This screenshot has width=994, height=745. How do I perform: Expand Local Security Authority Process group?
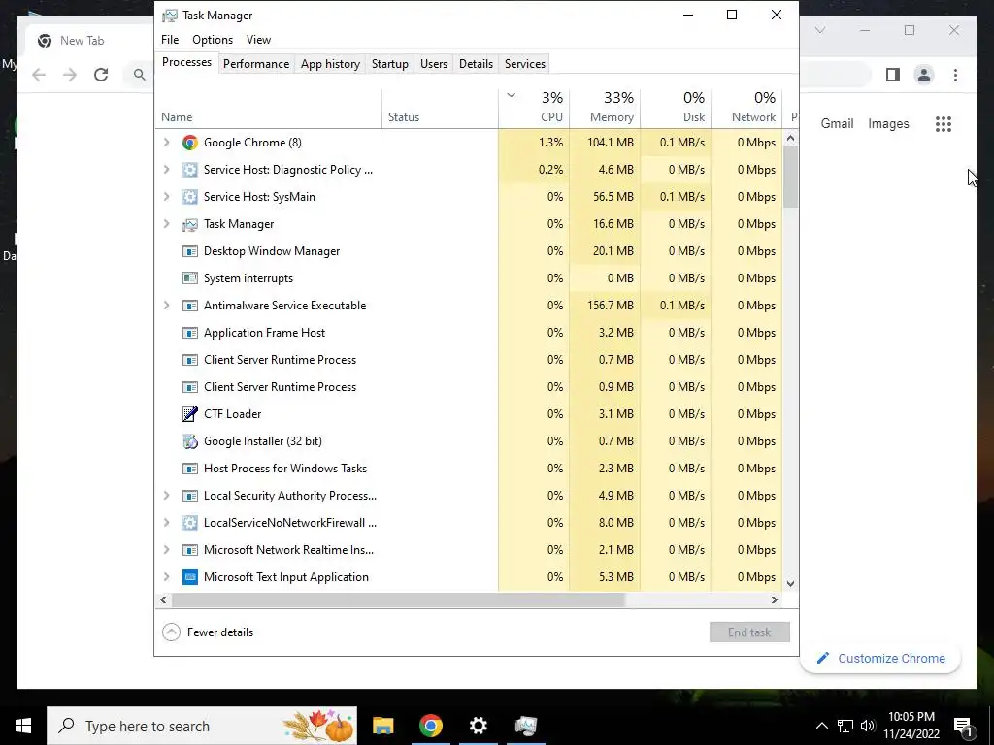tap(167, 496)
